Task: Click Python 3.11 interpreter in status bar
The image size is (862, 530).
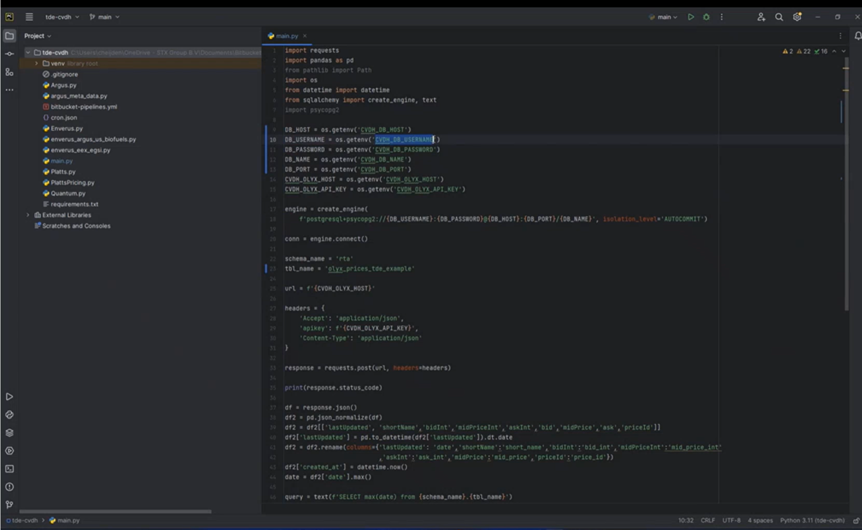Action: [x=812, y=520]
